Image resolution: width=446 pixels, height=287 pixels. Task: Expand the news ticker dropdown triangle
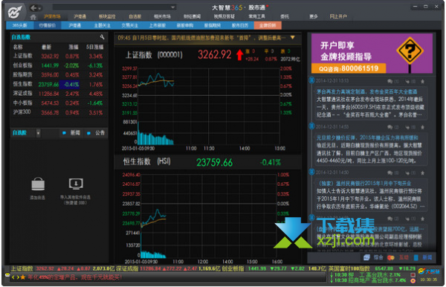(292, 37)
